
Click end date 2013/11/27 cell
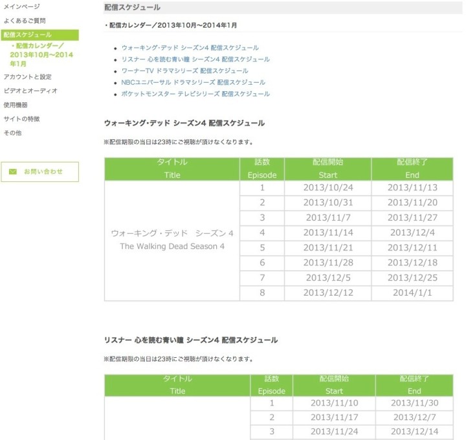(412, 218)
